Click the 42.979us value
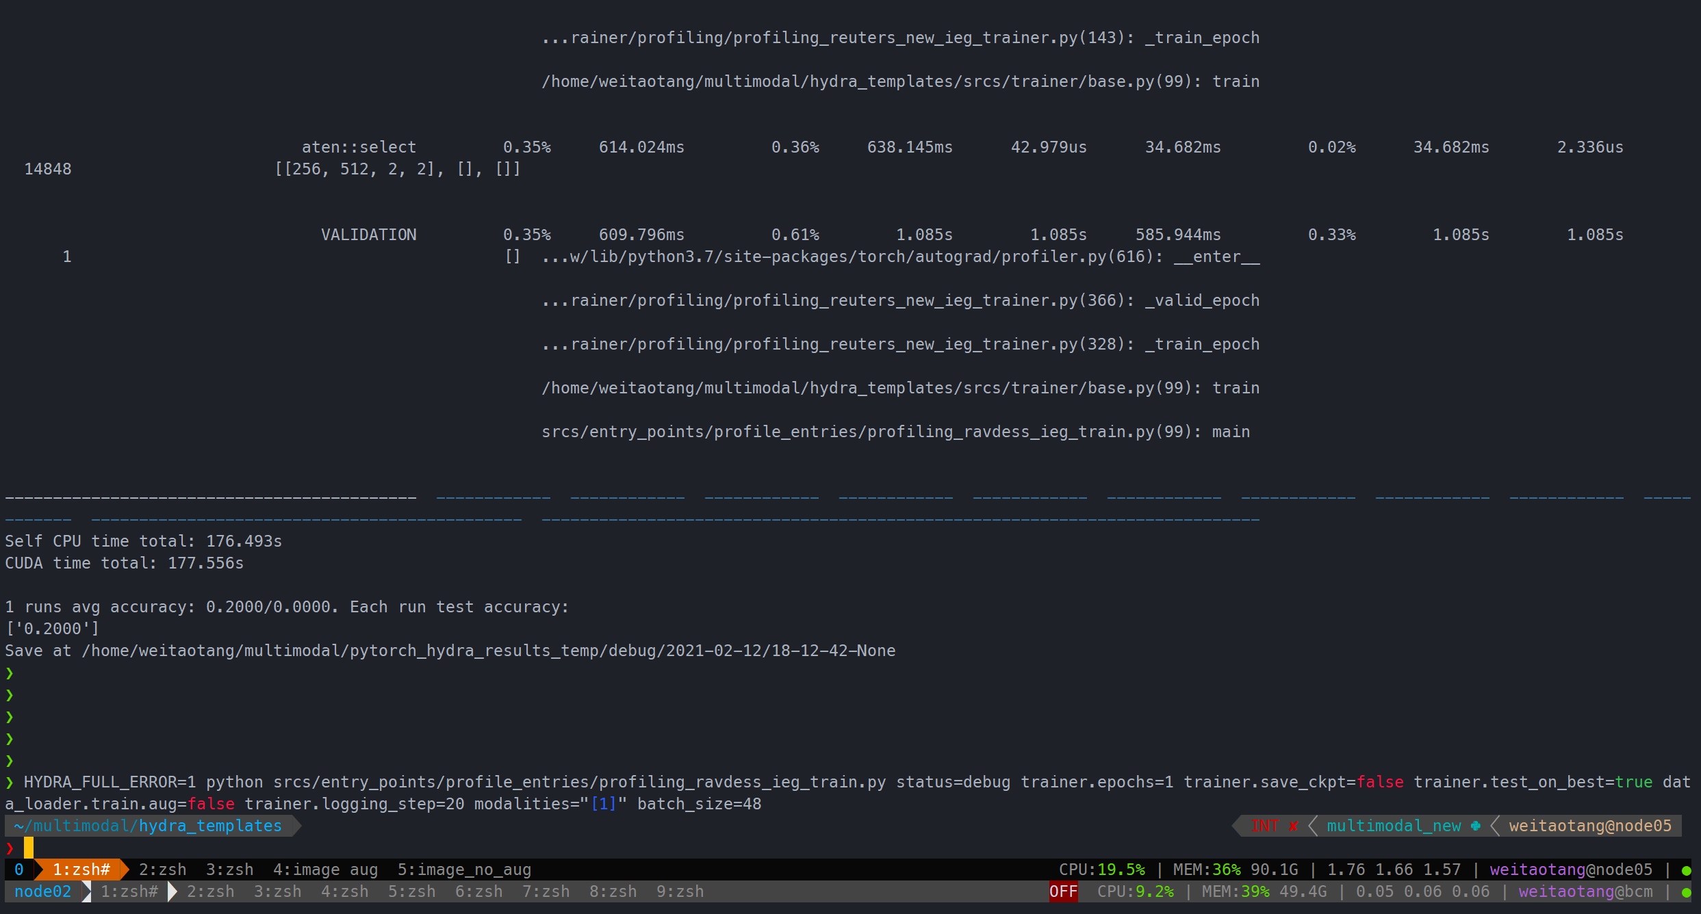Viewport: 1701px width, 914px height. click(x=1049, y=147)
